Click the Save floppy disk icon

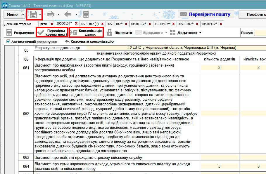click(x=33, y=14)
